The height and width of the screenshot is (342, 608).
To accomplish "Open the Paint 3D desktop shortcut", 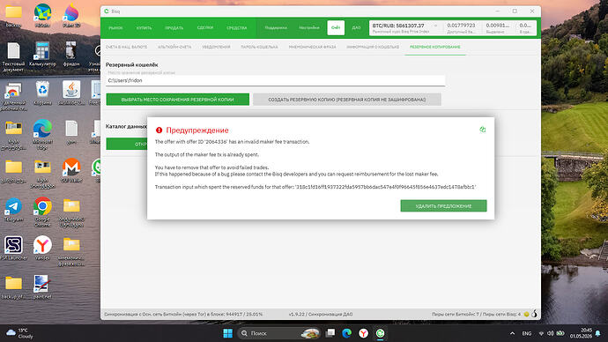I will click(x=71, y=16).
